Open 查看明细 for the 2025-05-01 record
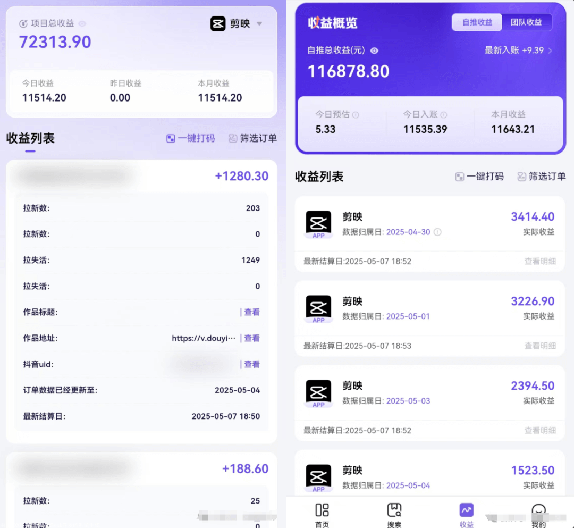This screenshot has height=528, width=574. point(541,345)
